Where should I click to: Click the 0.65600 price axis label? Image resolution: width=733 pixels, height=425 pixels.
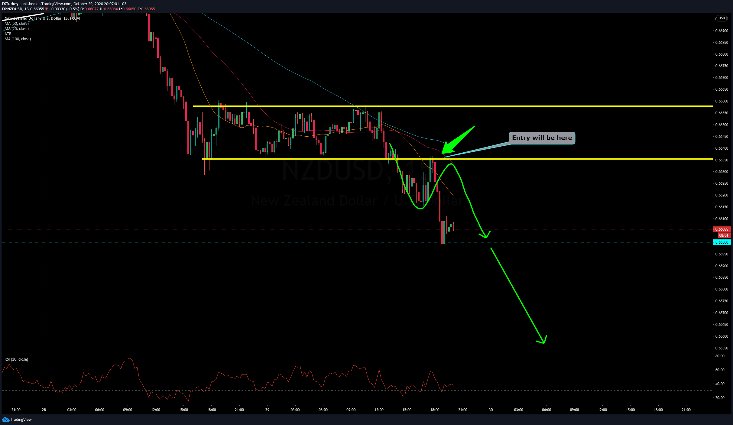(722, 336)
